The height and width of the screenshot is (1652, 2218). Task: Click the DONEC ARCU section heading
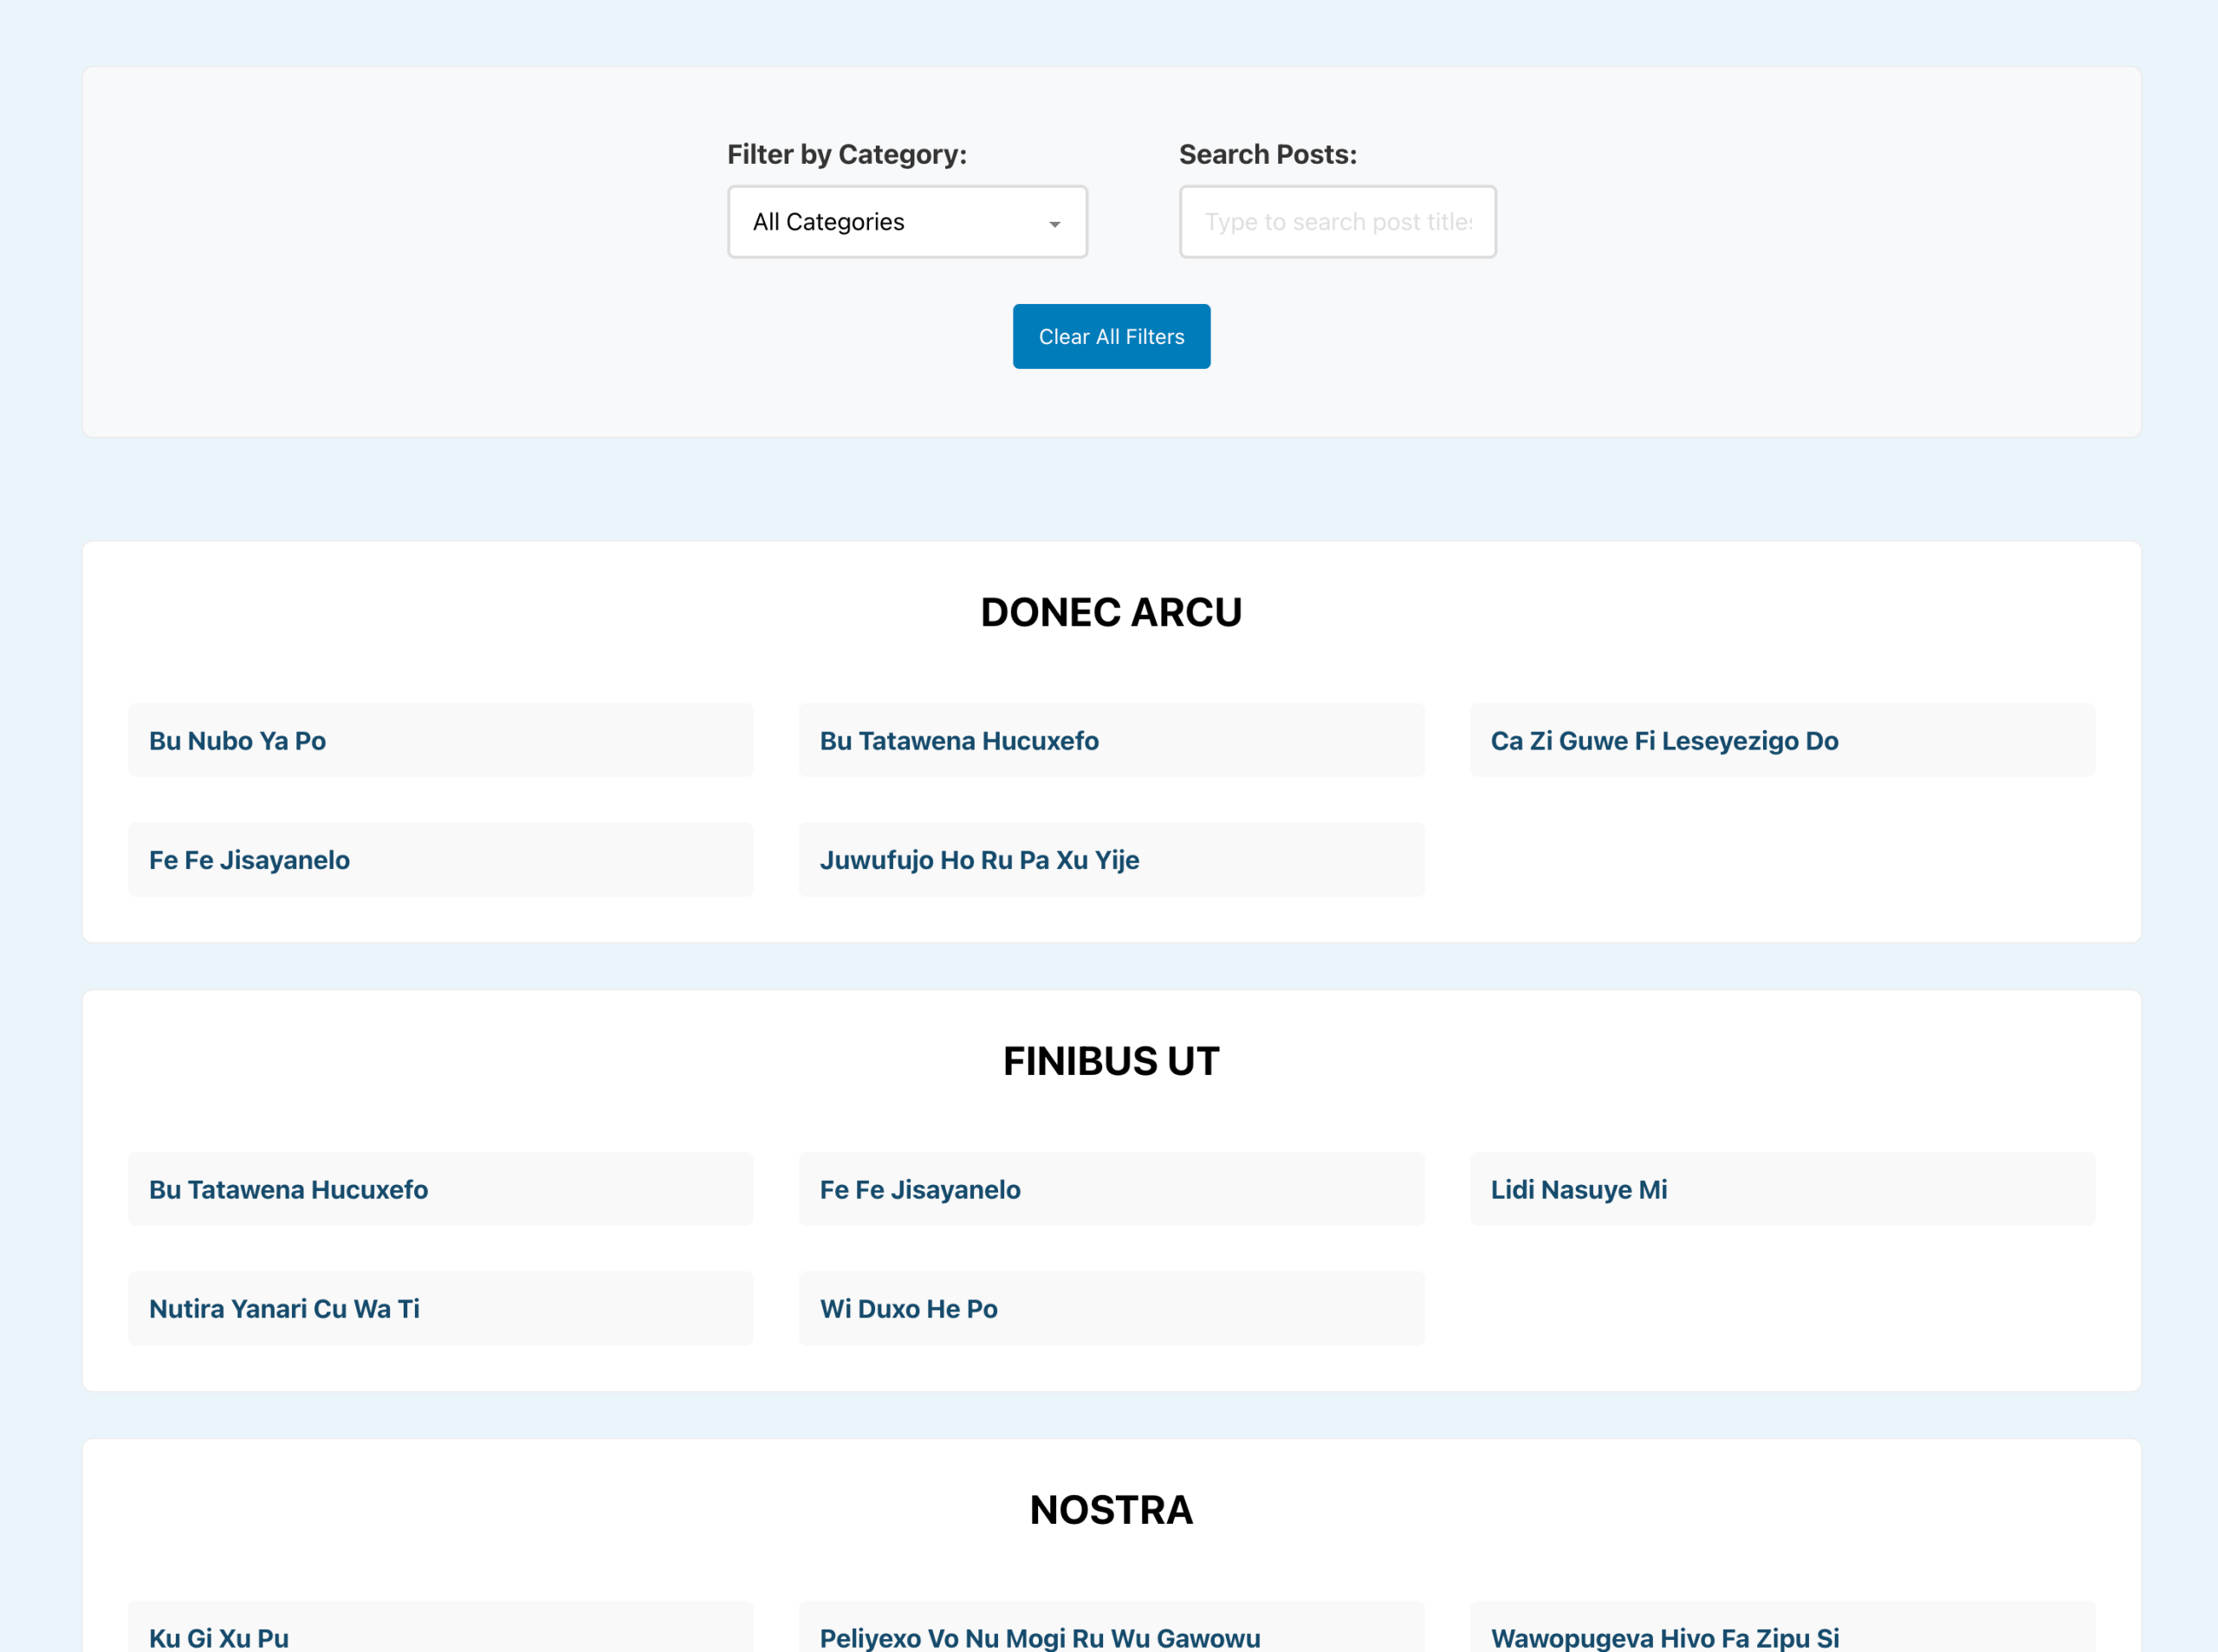tap(1110, 612)
